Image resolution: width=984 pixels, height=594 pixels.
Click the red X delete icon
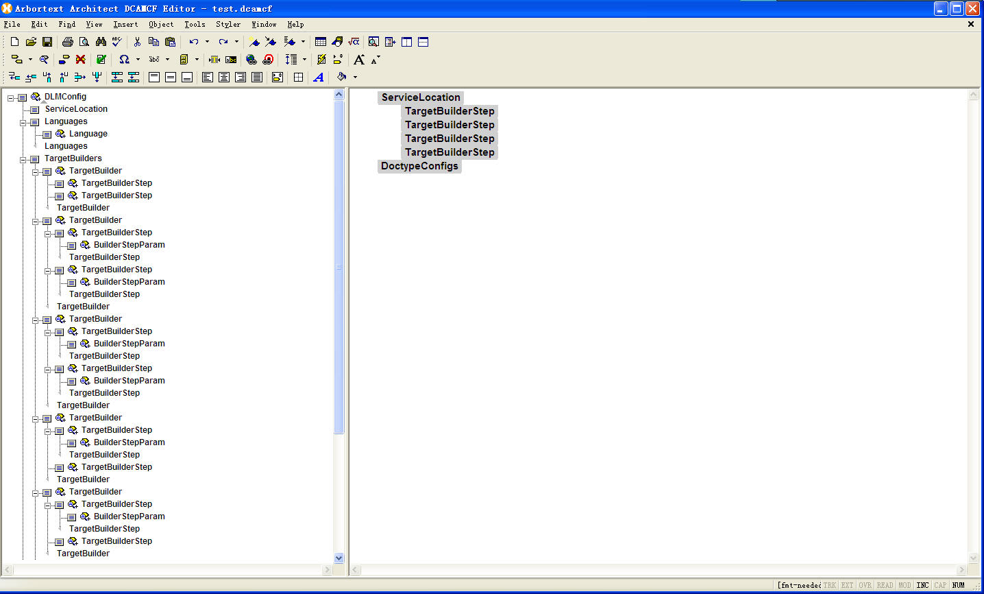click(80, 60)
